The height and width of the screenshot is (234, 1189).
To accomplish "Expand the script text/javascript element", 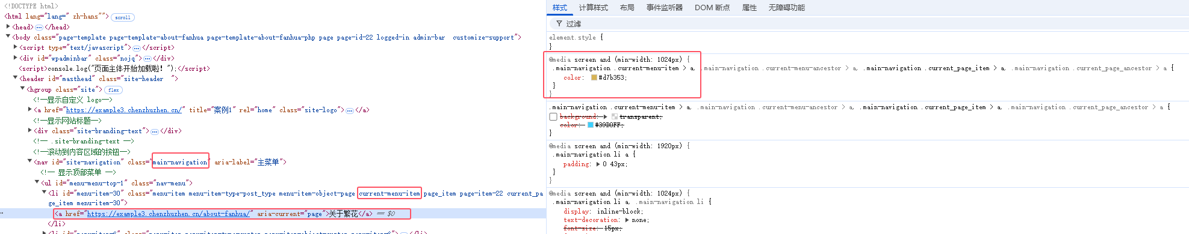I will coord(16,47).
